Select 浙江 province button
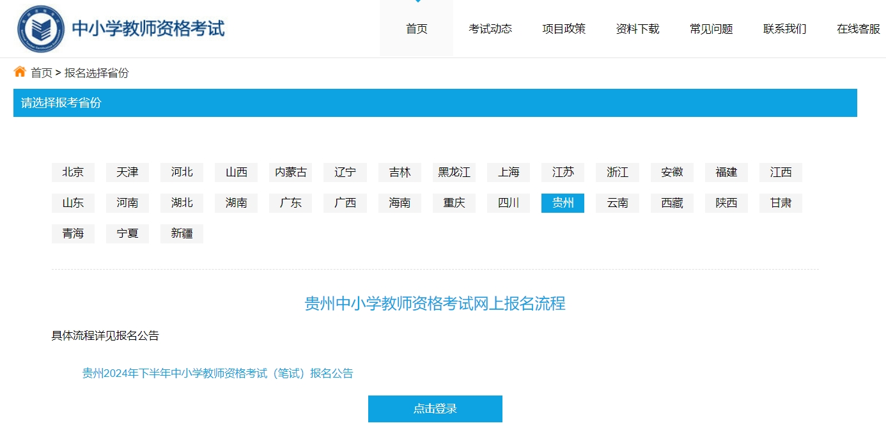The width and height of the screenshot is (886, 430). (x=618, y=173)
